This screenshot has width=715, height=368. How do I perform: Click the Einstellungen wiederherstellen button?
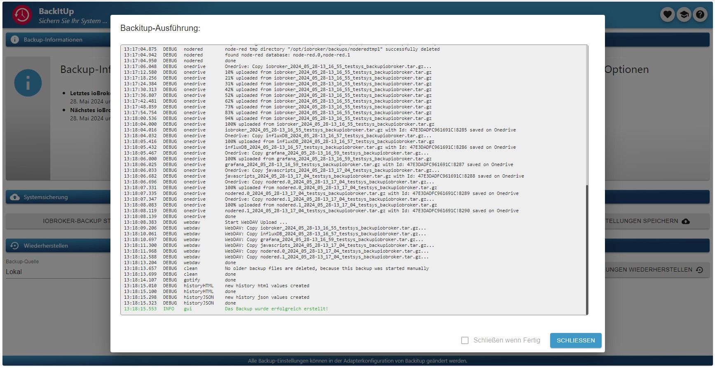(657, 270)
